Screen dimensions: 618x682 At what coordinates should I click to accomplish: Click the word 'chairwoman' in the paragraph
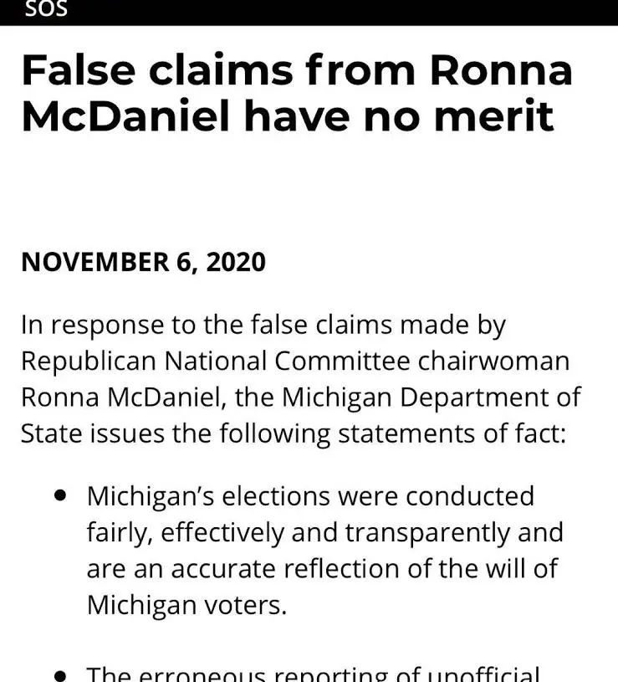pyautogui.click(x=493, y=362)
